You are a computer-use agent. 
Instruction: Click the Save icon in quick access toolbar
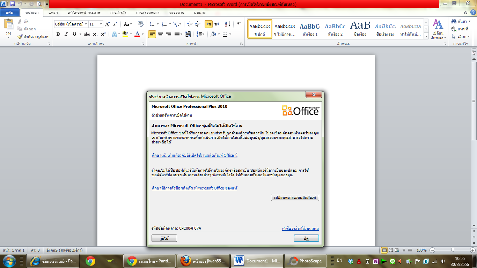13,4
